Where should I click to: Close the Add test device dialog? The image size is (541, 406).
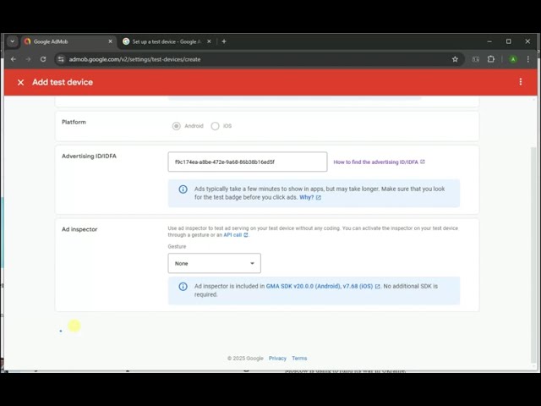20,83
